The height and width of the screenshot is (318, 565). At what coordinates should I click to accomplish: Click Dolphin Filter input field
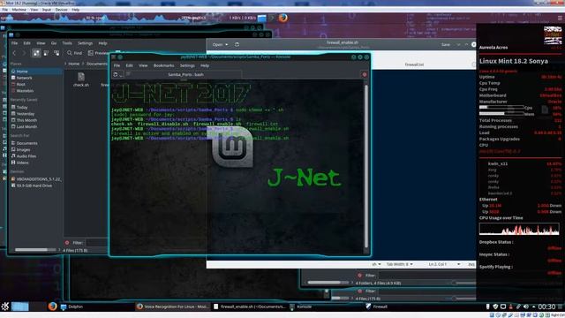96,243
